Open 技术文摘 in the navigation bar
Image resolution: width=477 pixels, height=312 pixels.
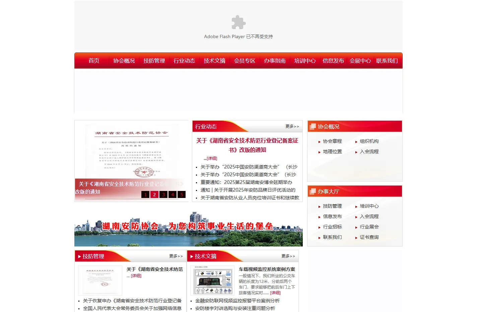click(x=214, y=61)
